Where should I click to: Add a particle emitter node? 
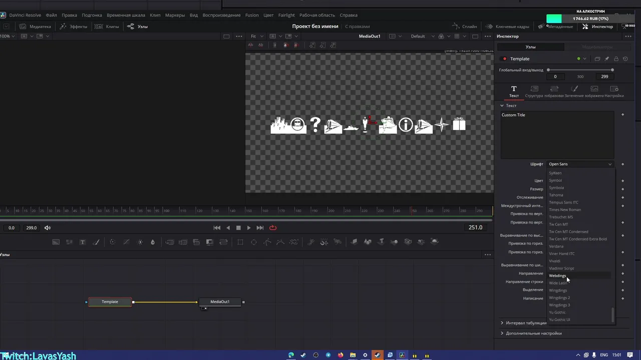(311, 242)
